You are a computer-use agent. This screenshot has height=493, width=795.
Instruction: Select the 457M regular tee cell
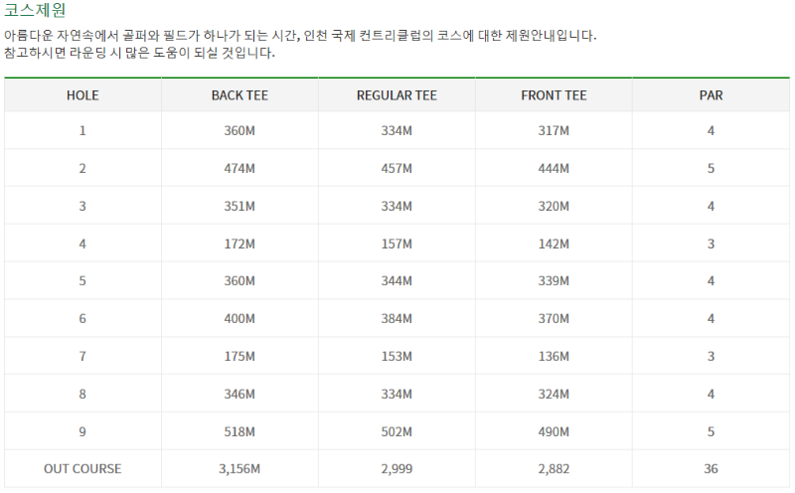pos(397,168)
